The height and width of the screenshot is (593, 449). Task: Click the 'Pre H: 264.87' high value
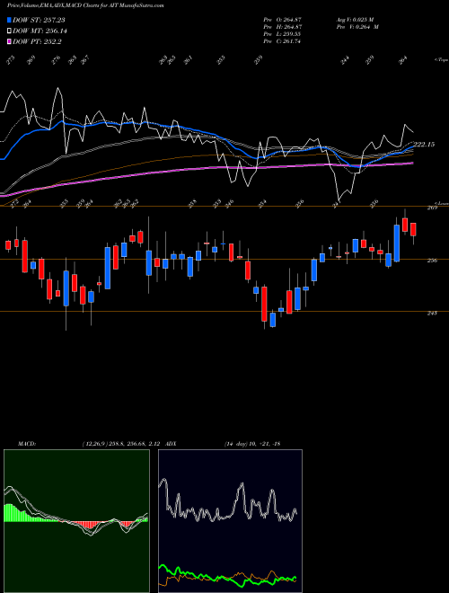click(x=282, y=27)
